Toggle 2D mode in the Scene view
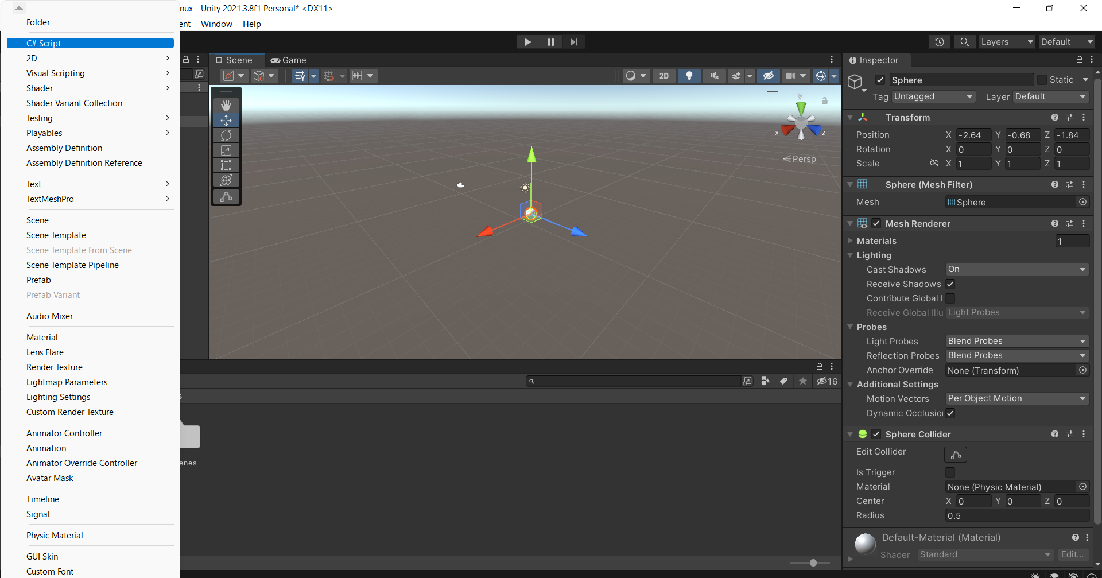The image size is (1102, 578). click(x=663, y=75)
